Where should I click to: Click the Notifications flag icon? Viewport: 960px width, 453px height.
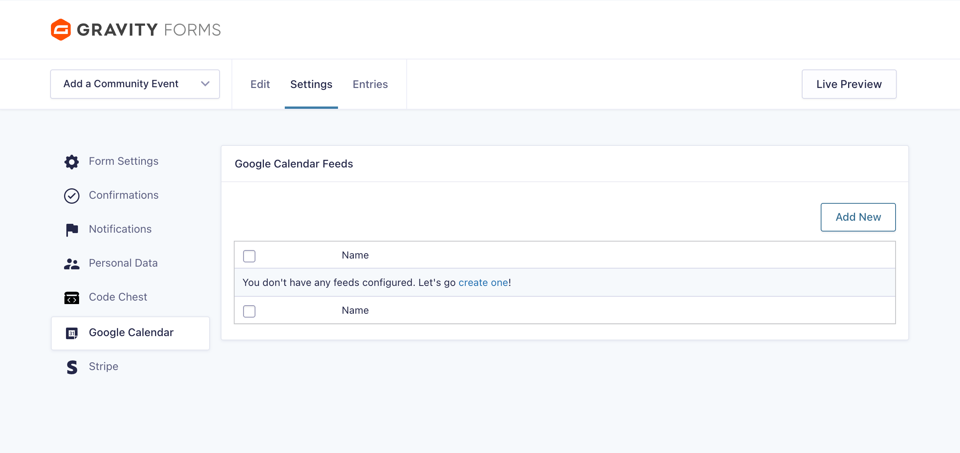point(71,230)
